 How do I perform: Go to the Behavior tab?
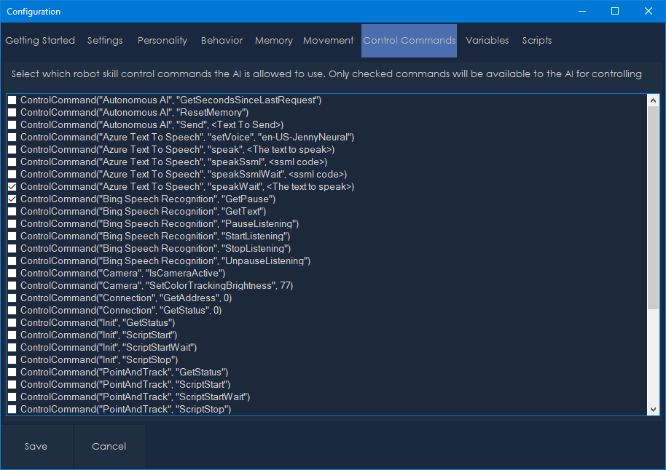[x=222, y=41]
